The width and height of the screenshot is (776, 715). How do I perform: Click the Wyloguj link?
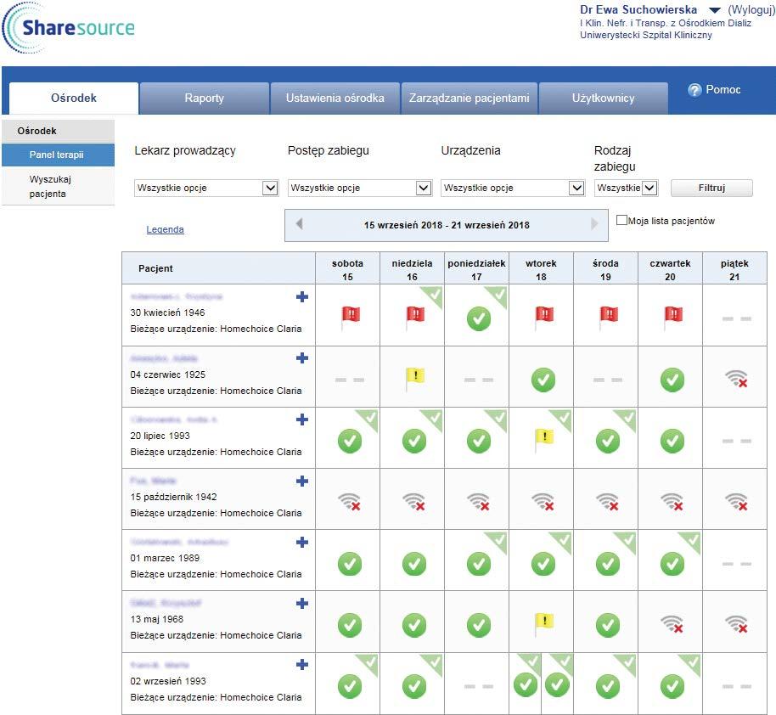click(x=751, y=9)
